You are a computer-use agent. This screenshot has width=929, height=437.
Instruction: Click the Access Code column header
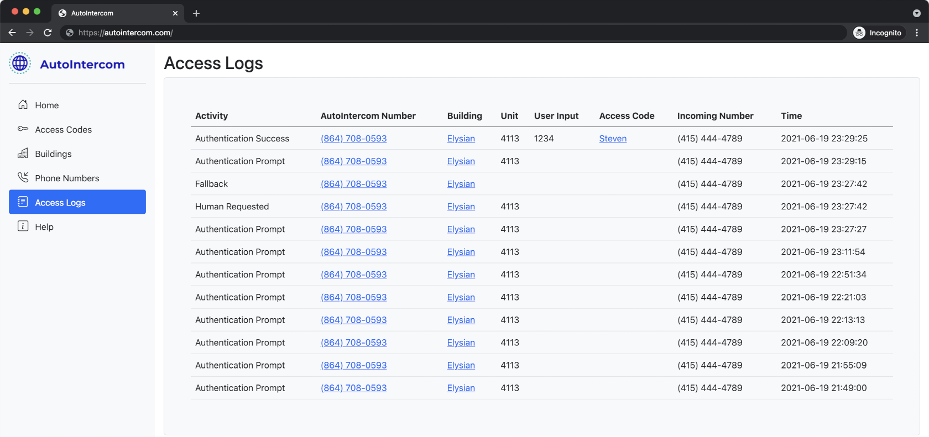[627, 116]
